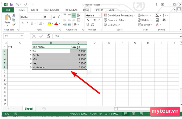Open the Quick Analysis icon below selection
Screen dimensions: 182x119
coord(90,72)
